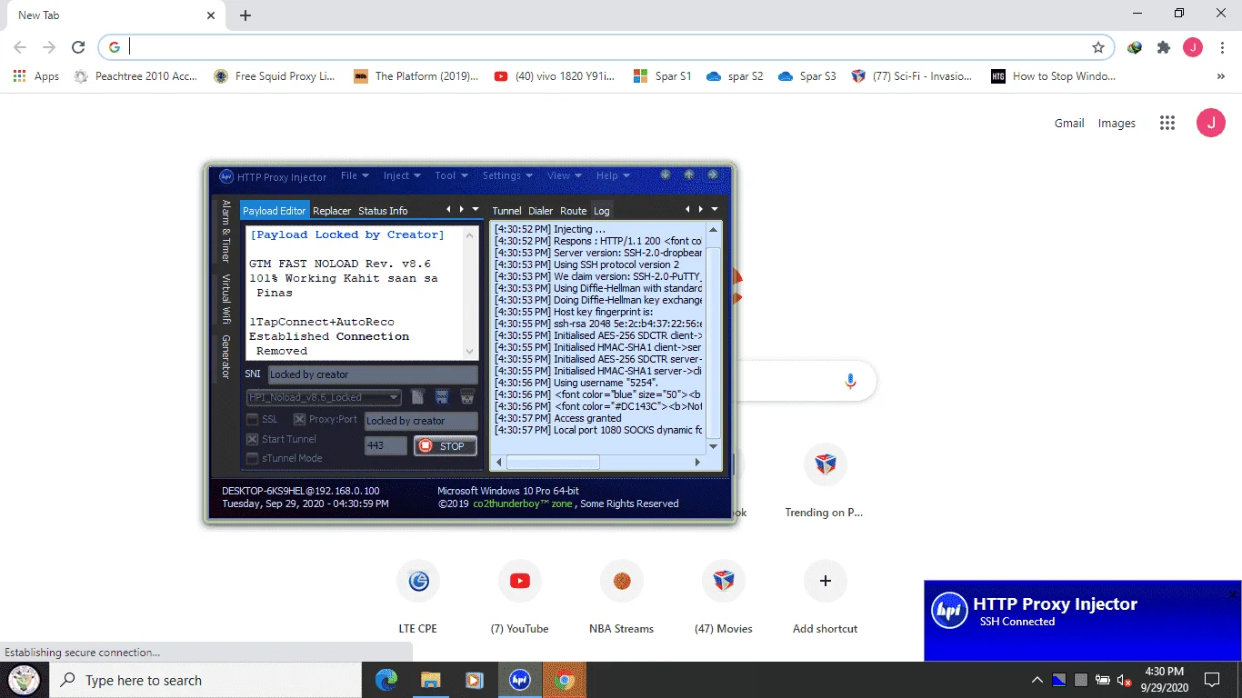Open the Help menu dropdown

[x=613, y=175]
